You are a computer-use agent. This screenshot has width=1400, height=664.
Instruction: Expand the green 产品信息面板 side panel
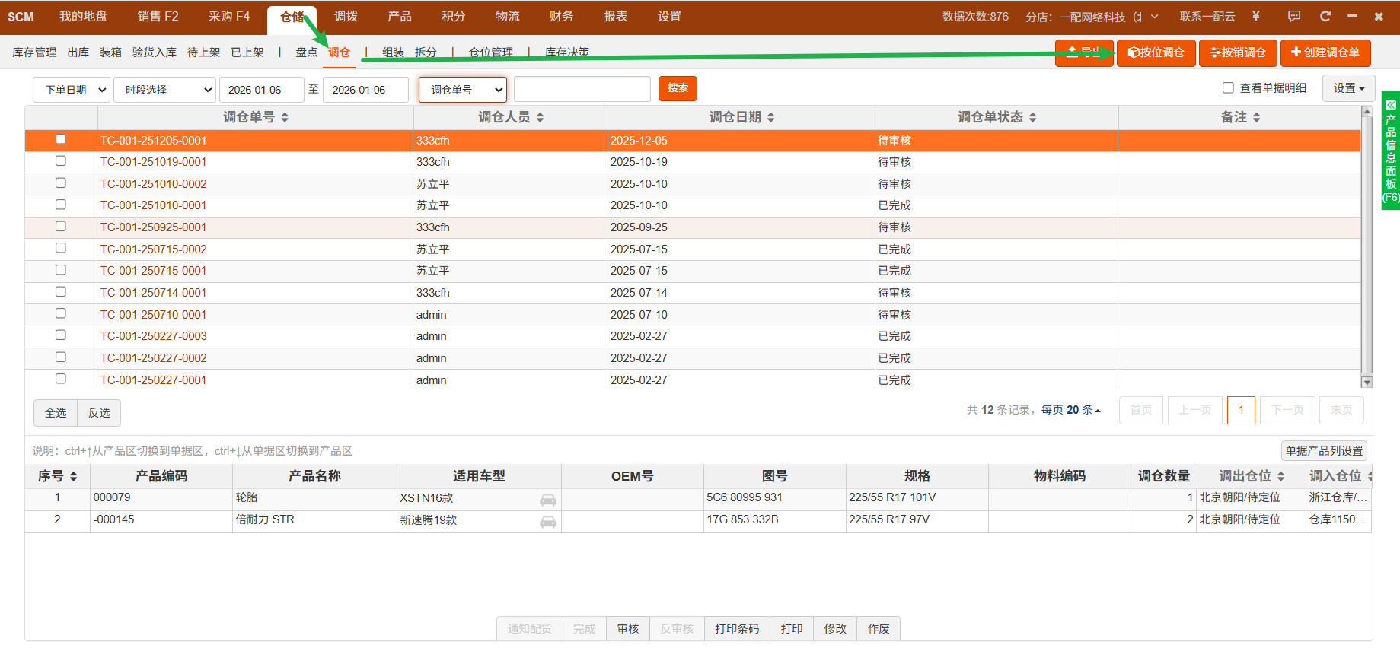[x=1391, y=150]
